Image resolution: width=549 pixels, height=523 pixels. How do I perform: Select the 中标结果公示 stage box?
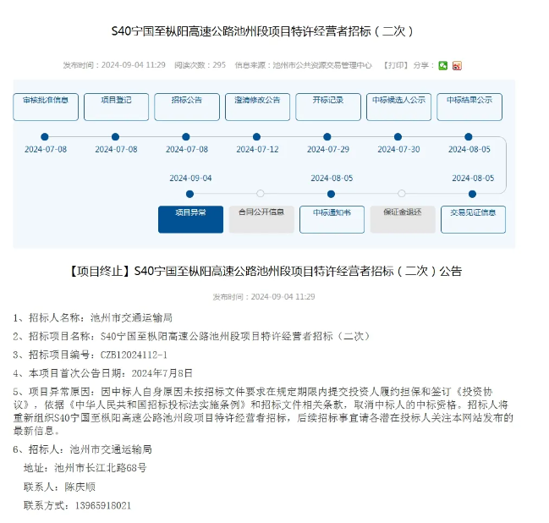469,105
